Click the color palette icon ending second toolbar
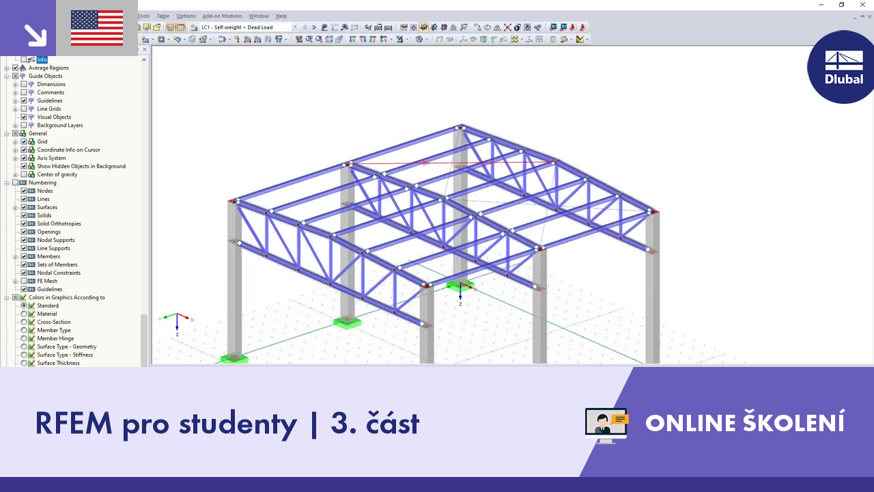The width and height of the screenshot is (874, 492). [x=580, y=40]
